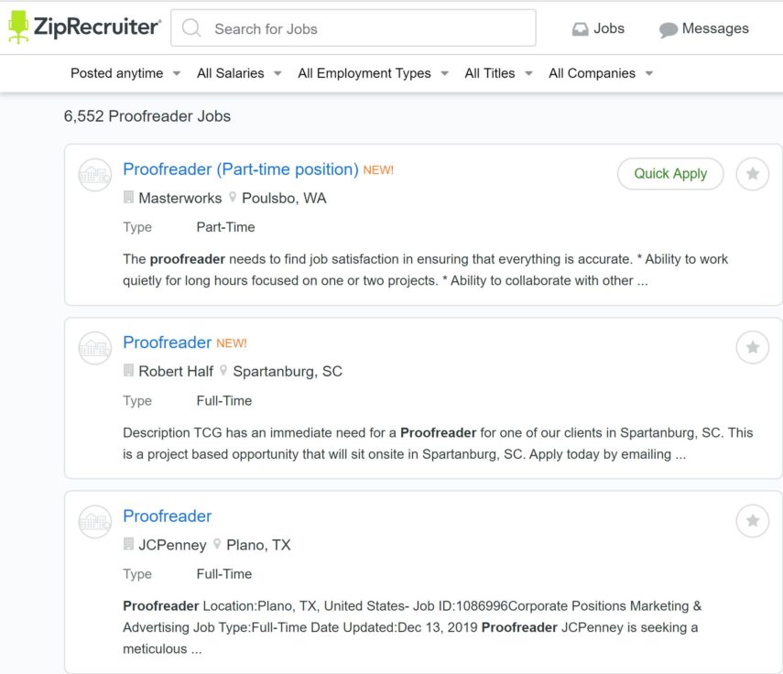Expand the All Salaries filter

(x=238, y=72)
